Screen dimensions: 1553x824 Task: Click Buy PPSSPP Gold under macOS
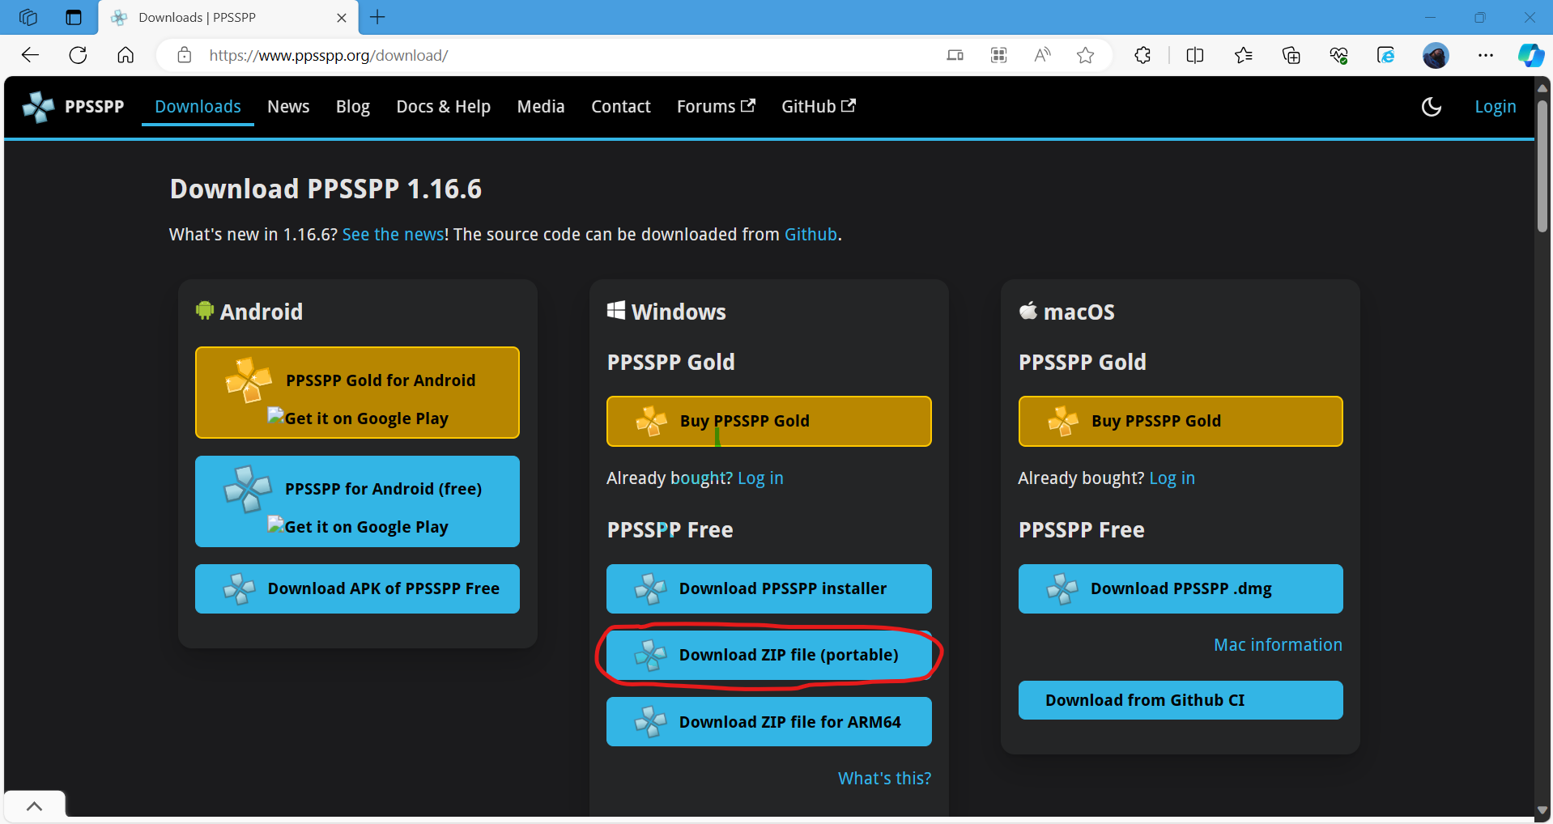pyautogui.click(x=1181, y=421)
